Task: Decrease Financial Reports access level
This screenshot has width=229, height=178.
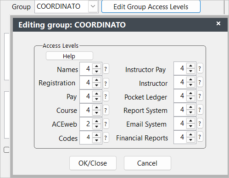Action: pos(190,139)
